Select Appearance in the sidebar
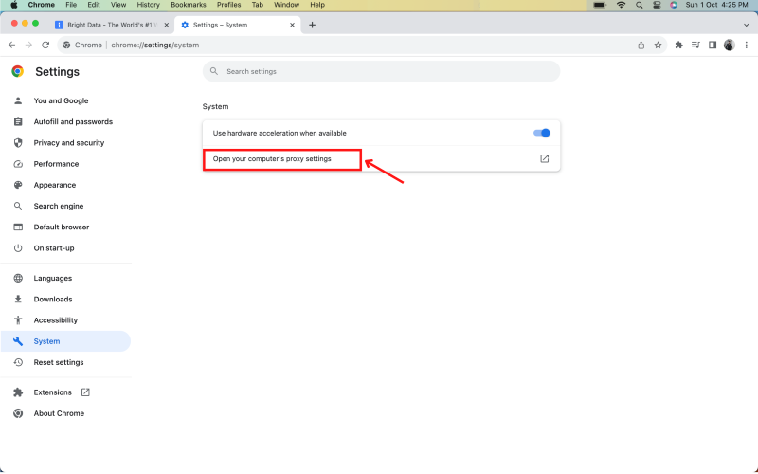This screenshot has height=474, width=758. coord(54,185)
